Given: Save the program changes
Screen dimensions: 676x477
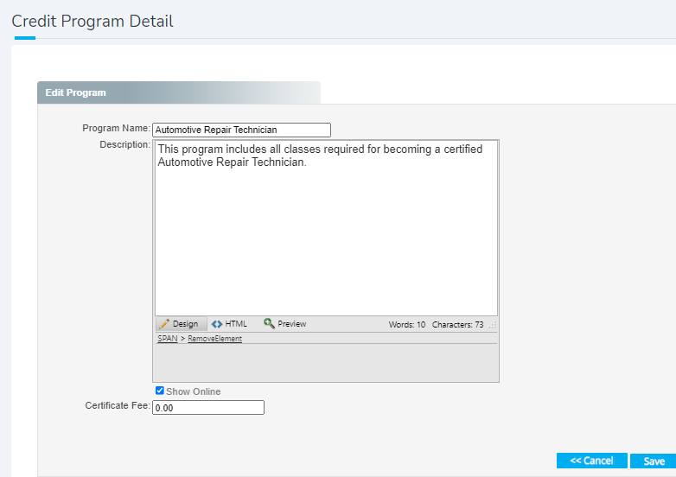Looking at the screenshot, I should [654, 461].
